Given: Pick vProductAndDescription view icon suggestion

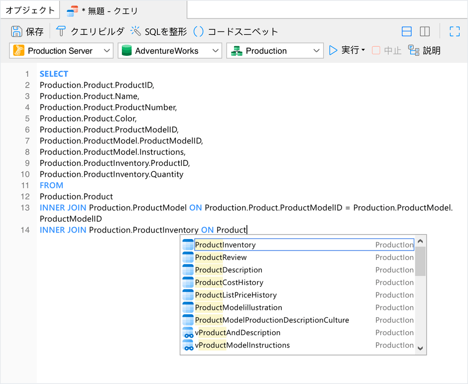Looking at the screenshot, I should (188, 333).
